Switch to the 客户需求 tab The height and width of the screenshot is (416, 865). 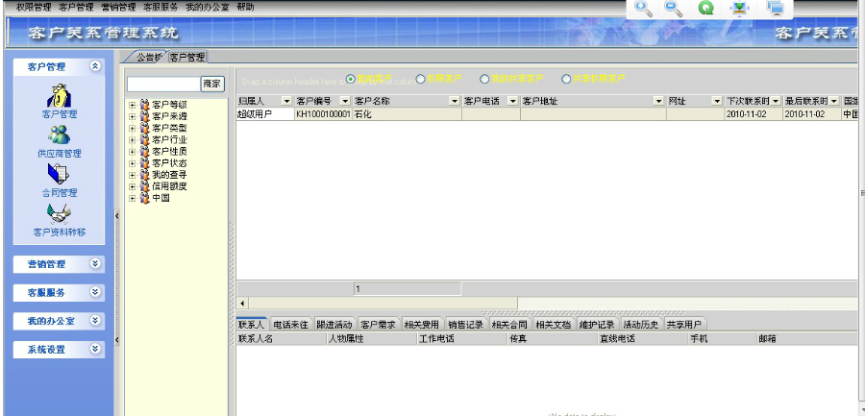tap(378, 325)
